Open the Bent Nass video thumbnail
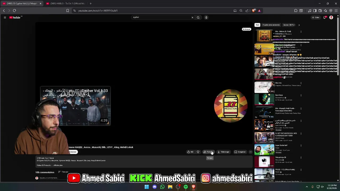The image size is (340, 191). click(264, 99)
